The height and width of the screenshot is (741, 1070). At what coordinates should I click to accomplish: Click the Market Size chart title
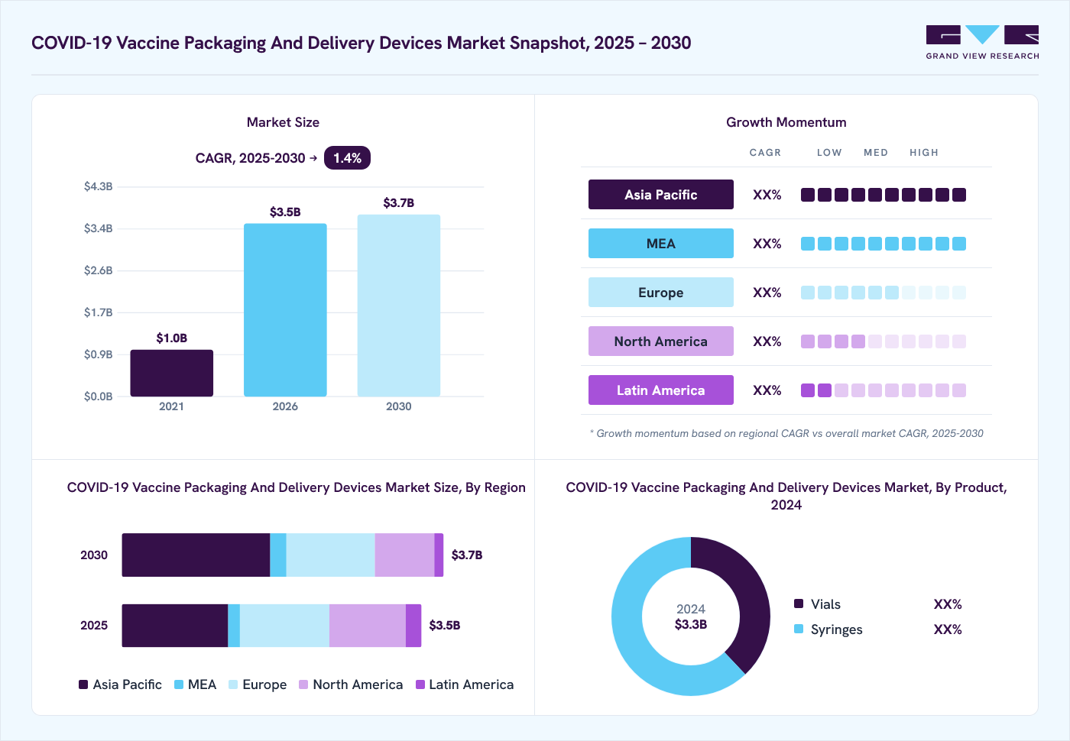pyautogui.click(x=283, y=122)
